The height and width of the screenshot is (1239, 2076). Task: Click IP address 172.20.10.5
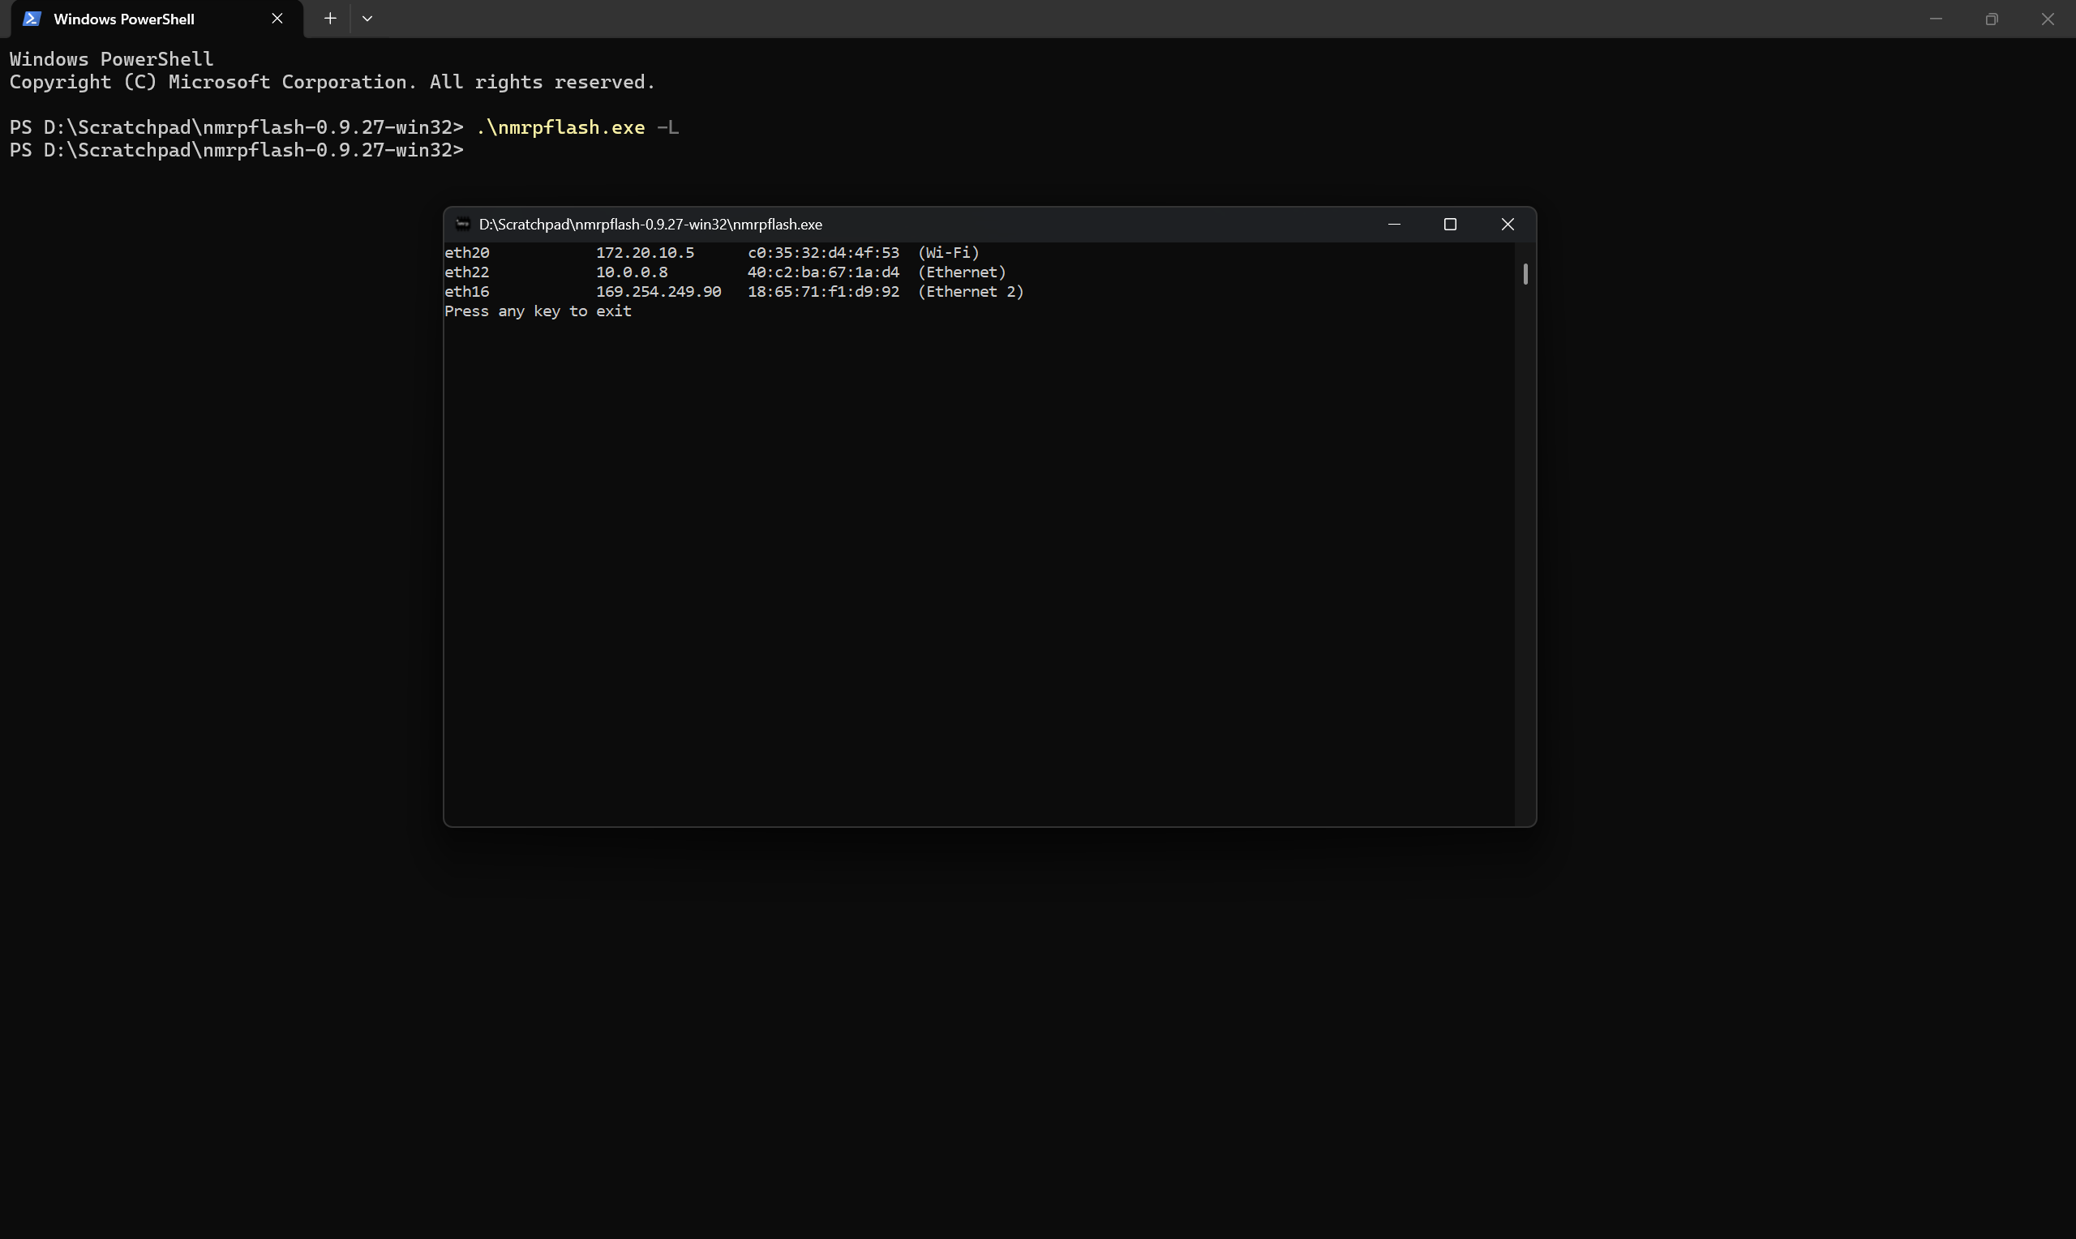(645, 252)
